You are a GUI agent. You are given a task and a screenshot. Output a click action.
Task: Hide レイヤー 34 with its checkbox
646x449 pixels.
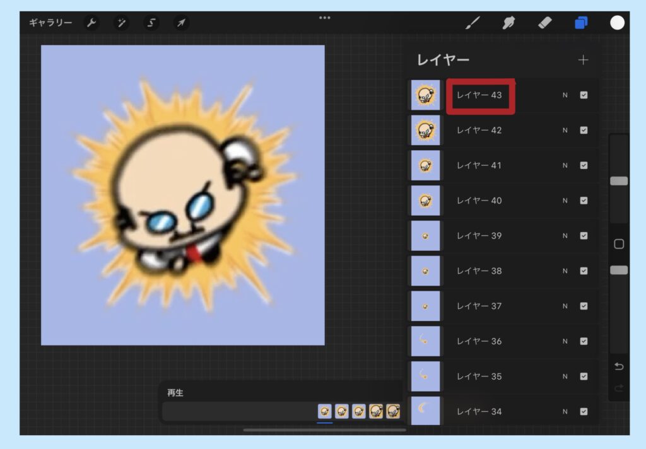pyautogui.click(x=584, y=412)
